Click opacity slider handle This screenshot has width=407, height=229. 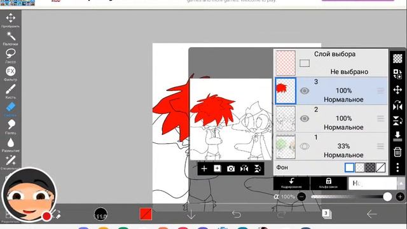pyautogui.click(x=387, y=197)
